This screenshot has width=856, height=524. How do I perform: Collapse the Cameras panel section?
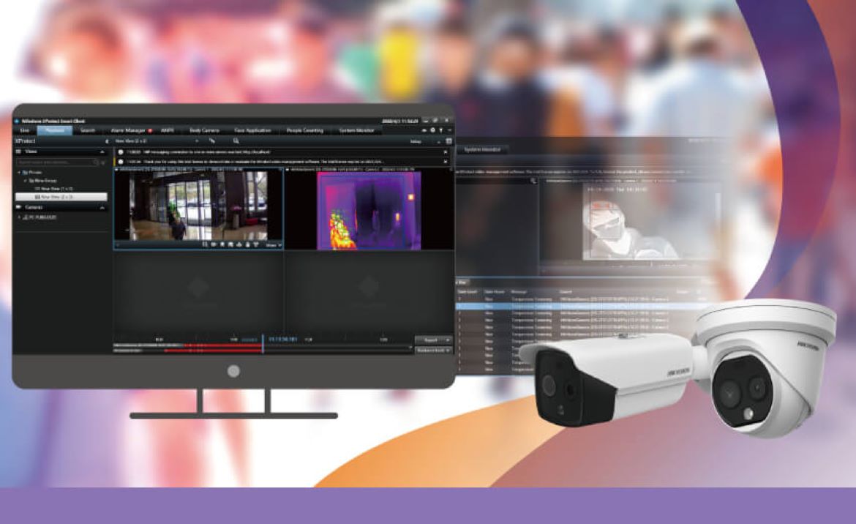click(102, 207)
